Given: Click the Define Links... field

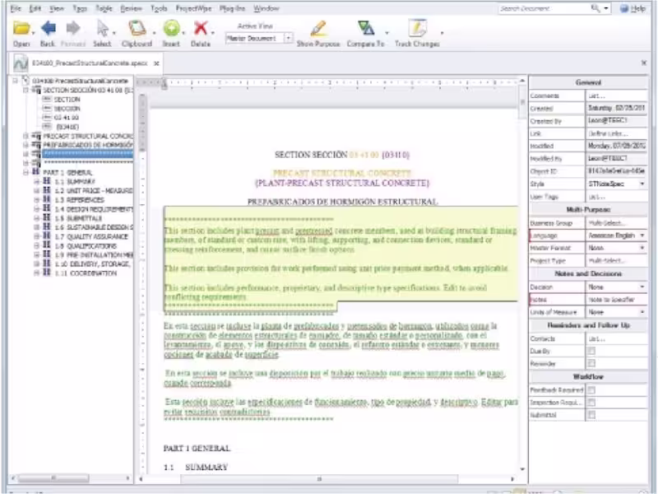Looking at the screenshot, I should pyautogui.click(x=616, y=133).
